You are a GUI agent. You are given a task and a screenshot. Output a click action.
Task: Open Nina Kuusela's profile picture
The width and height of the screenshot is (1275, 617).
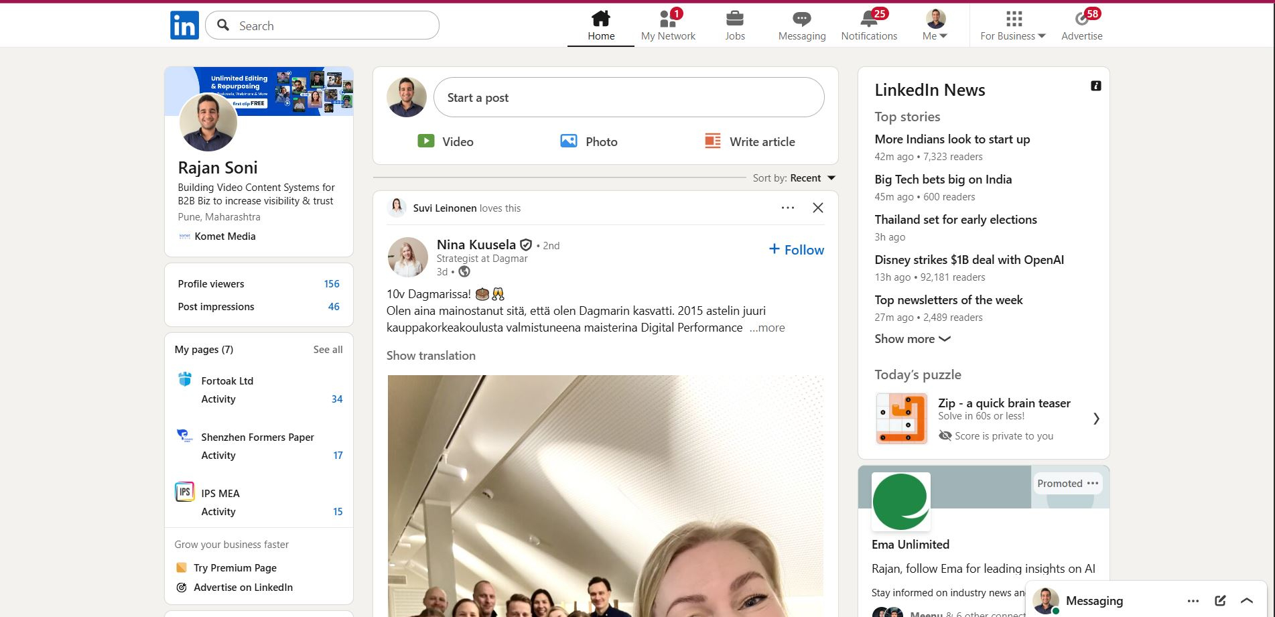407,257
